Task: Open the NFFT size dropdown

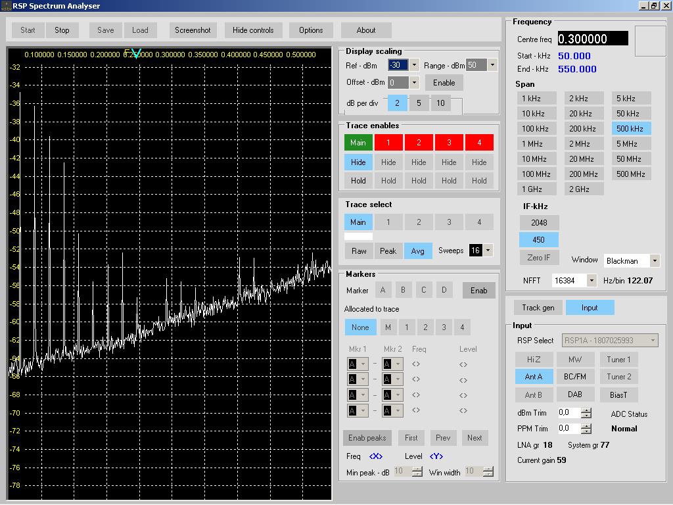Action: [592, 280]
